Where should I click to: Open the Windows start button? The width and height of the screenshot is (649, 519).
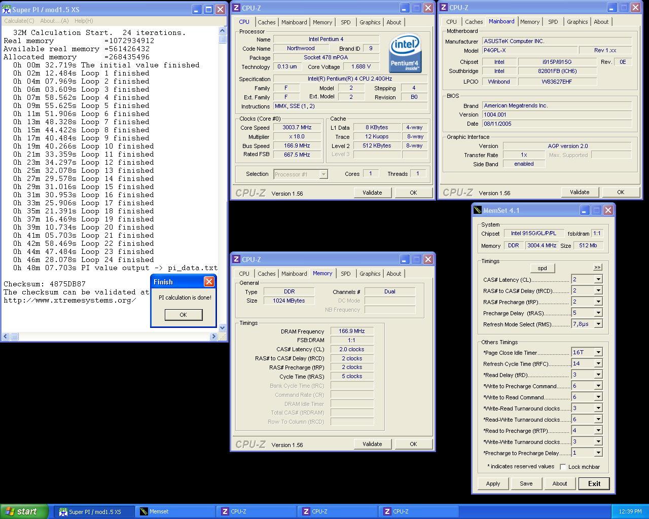[x=24, y=511]
